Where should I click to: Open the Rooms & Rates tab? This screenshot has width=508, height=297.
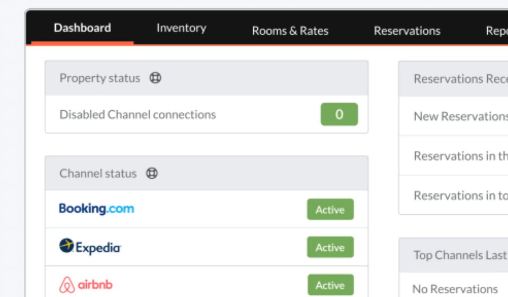click(x=290, y=31)
